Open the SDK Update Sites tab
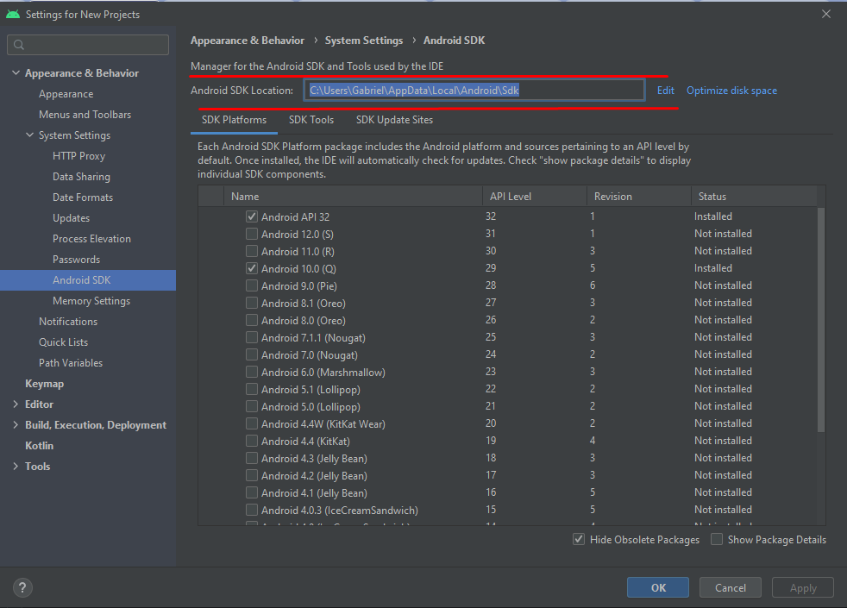 394,120
